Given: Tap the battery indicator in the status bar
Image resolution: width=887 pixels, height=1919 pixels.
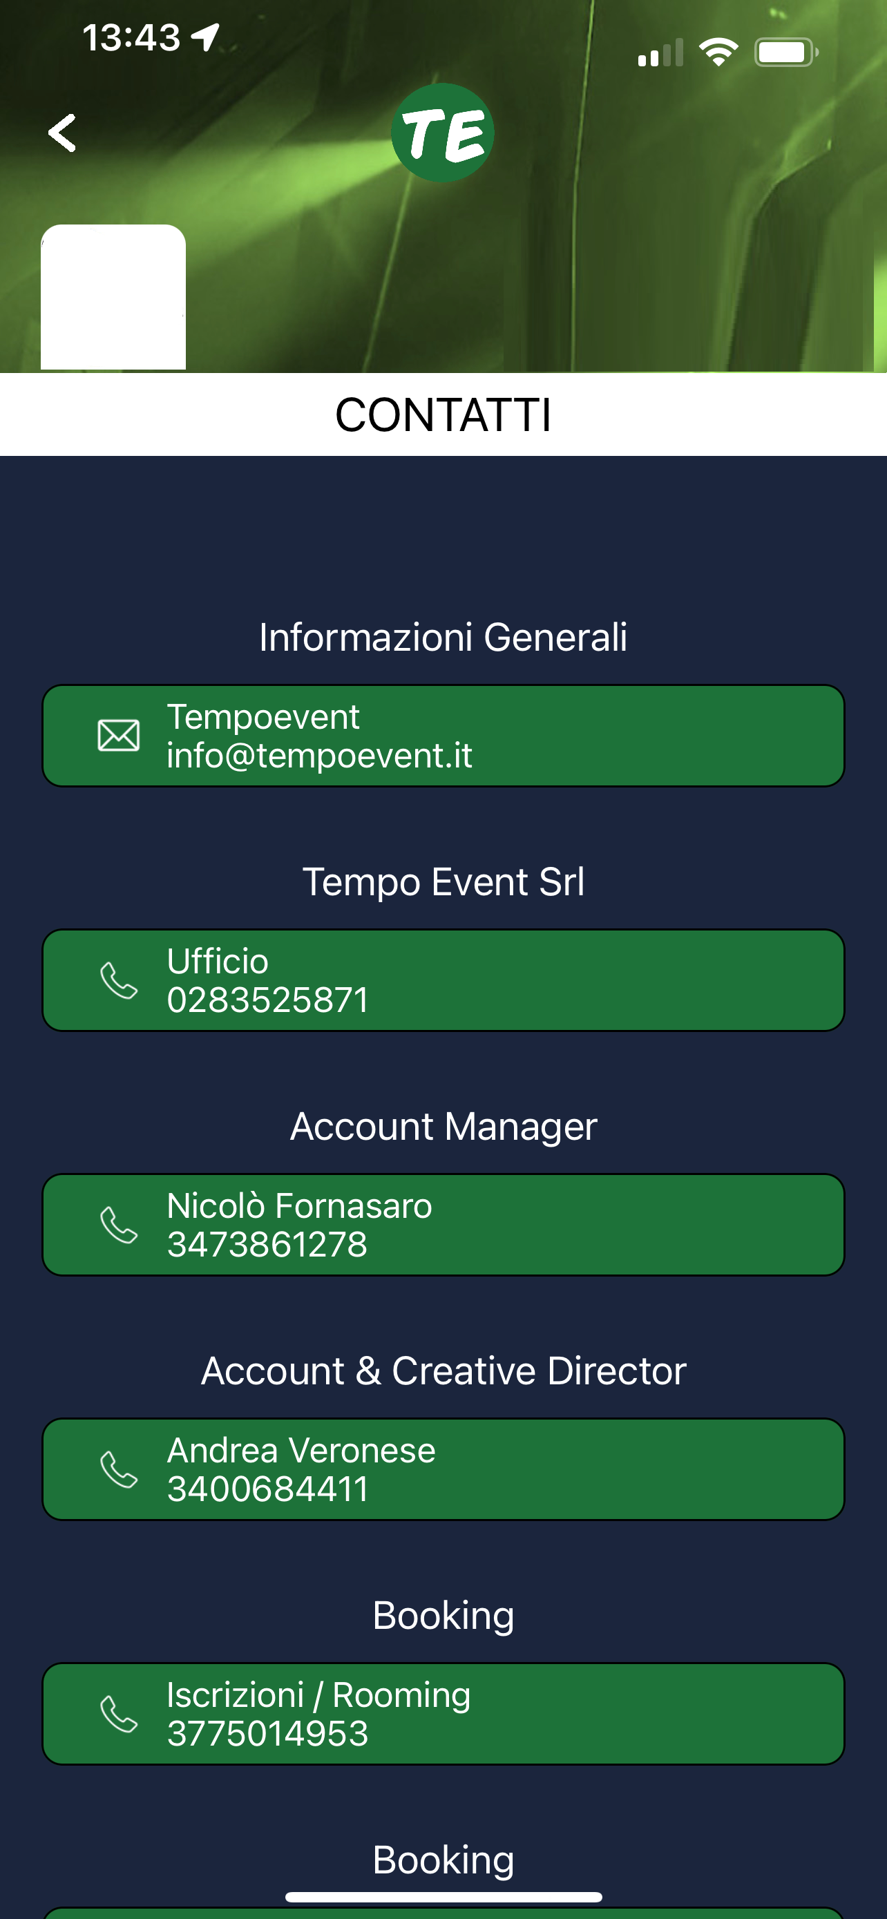Looking at the screenshot, I should [786, 52].
